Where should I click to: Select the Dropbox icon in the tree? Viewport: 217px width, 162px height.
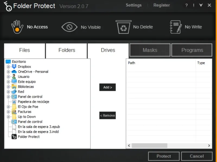click(14, 66)
